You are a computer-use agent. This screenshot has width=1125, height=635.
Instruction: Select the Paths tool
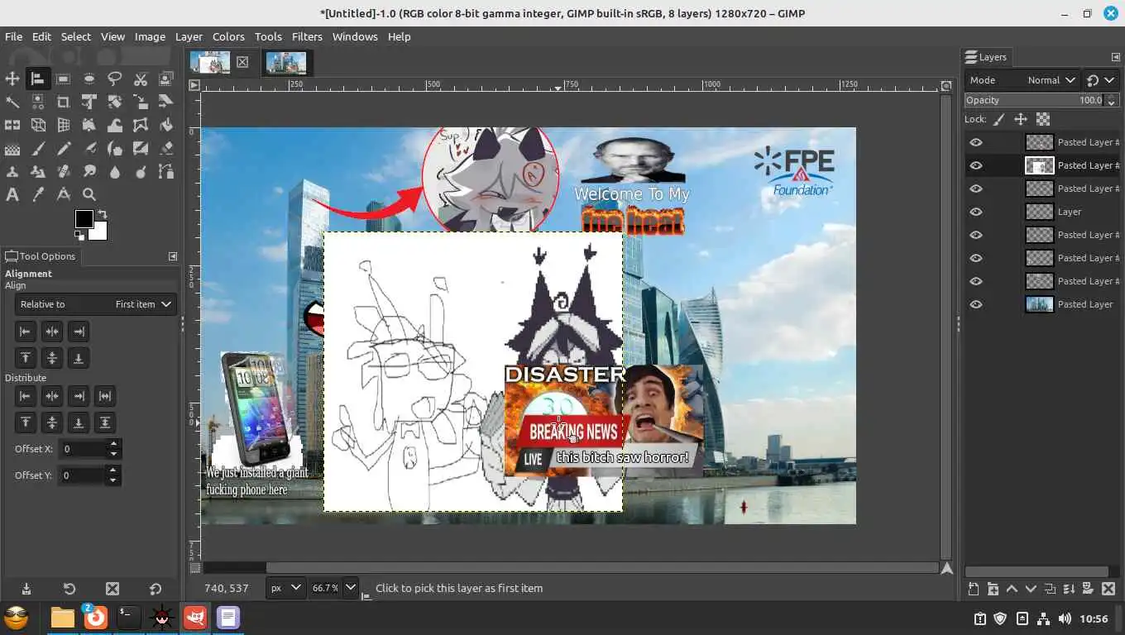point(166,172)
